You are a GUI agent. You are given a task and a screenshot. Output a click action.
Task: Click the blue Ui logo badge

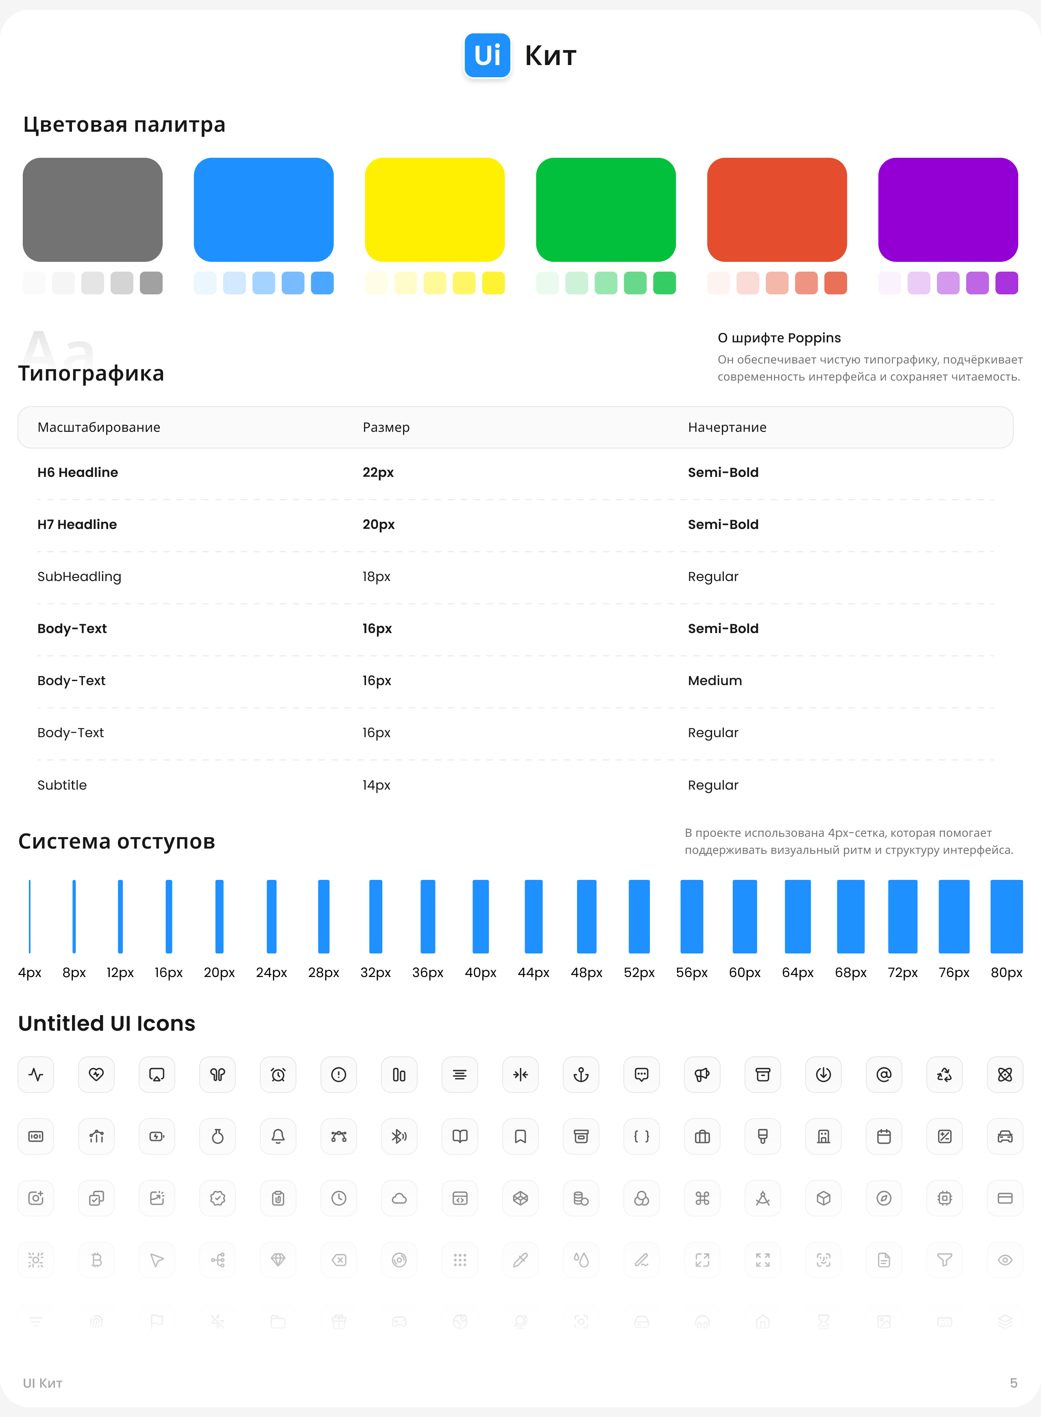point(487,55)
